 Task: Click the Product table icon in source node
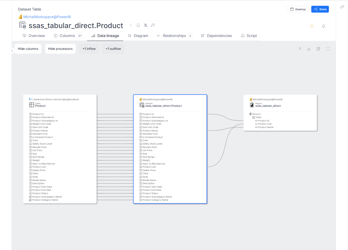pyautogui.click(x=31, y=105)
